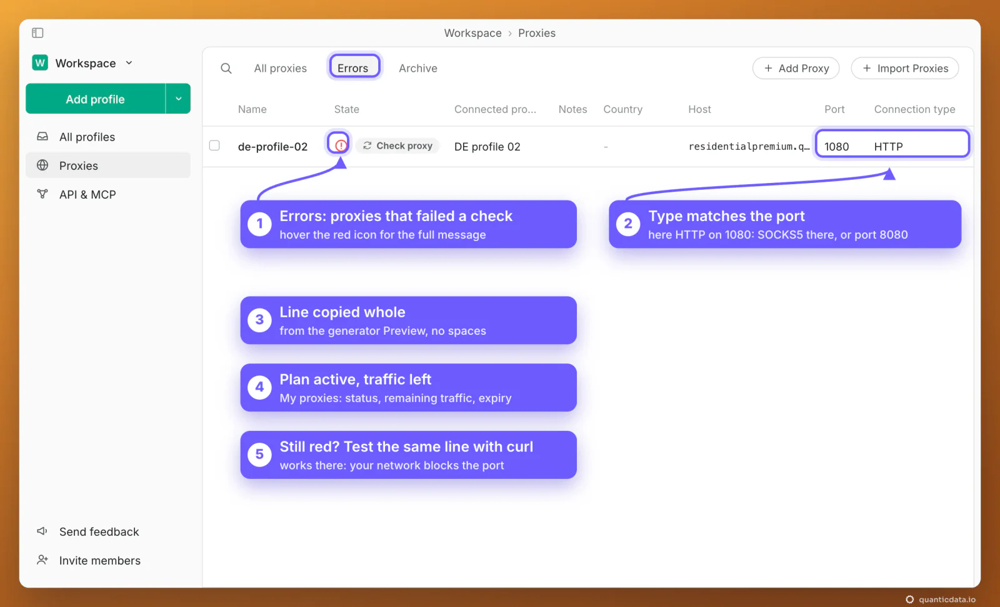The width and height of the screenshot is (1000, 607).
Task: Tick the de-profile-02 row checkbox
Action: [x=214, y=146]
